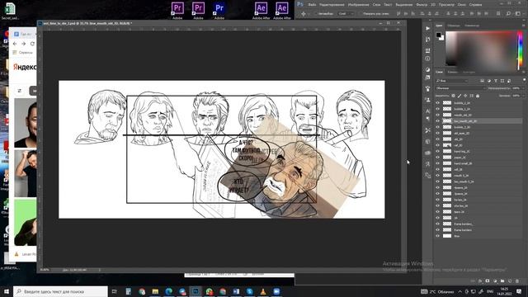Open the Color panel flyout menu
Viewport: 528px width, 297px height.
(x=524, y=26)
